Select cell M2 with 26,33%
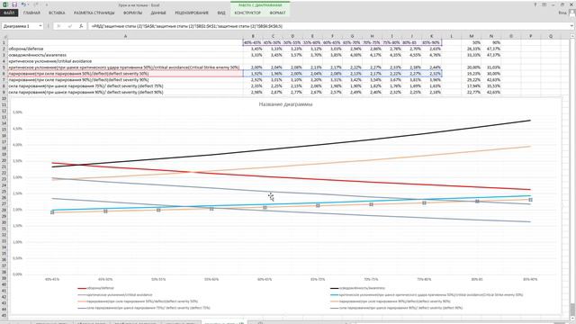576x324 pixels. click(x=472, y=49)
